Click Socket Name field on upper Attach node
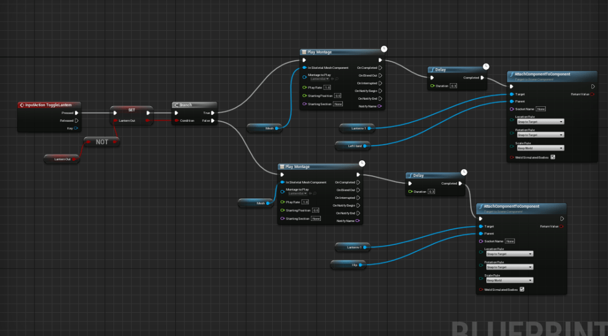The image size is (608, 336). tap(541, 109)
